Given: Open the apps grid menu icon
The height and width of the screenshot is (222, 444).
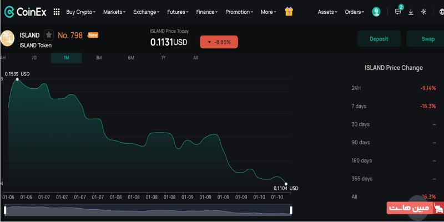Looking at the screenshot, I should tap(57, 12).
